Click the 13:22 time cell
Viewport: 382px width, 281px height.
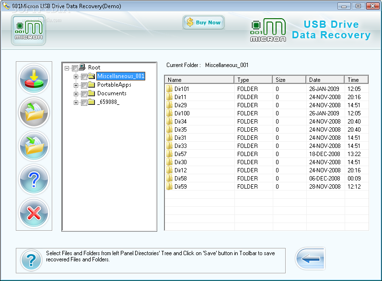tap(354, 154)
